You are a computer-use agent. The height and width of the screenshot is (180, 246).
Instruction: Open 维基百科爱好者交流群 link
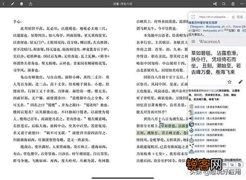[x=203, y=23]
